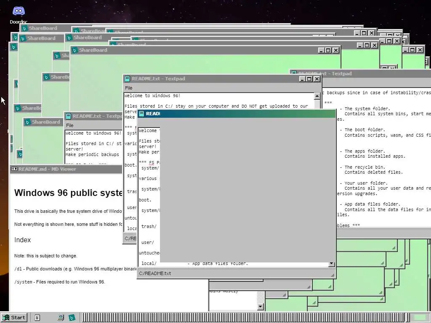Click the "Note: this is subject to change." line

tap(46, 256)
